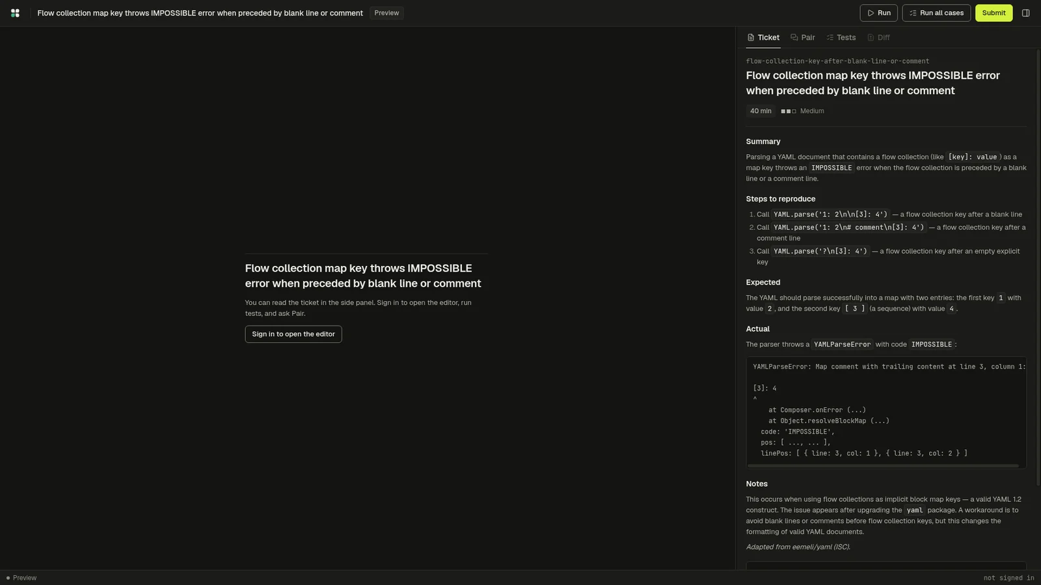The width and height of the screenshot is (1041, 585).
Task: Click the code YAML.parse('?\n[3]: 4')
Action: pyautogui.click(x=820, y=251)
